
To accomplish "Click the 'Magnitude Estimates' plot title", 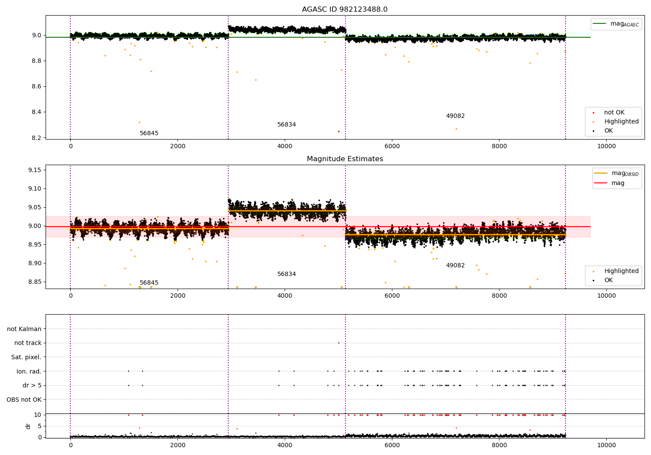I will [x=345, y=159].
